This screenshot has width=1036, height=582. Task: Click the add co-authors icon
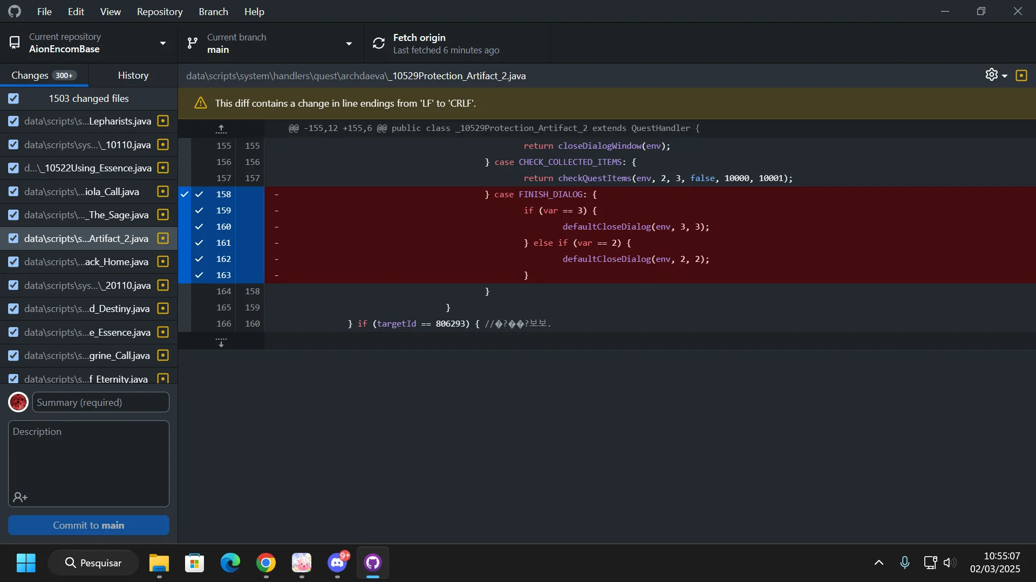coord(20,497)
